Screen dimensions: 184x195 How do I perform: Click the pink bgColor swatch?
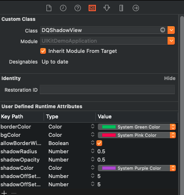pos(109,135)
